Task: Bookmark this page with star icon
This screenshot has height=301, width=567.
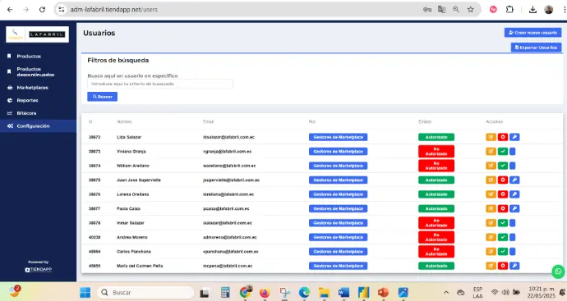Action: pyautogui.click(x=471, y=9)
